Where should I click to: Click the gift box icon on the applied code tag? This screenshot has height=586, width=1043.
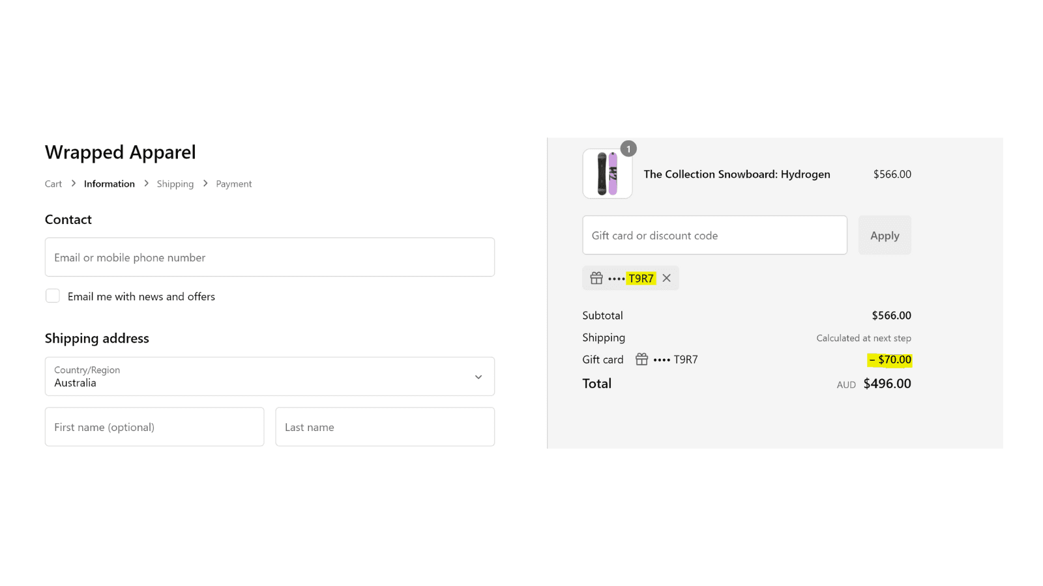tap(596, 277)
